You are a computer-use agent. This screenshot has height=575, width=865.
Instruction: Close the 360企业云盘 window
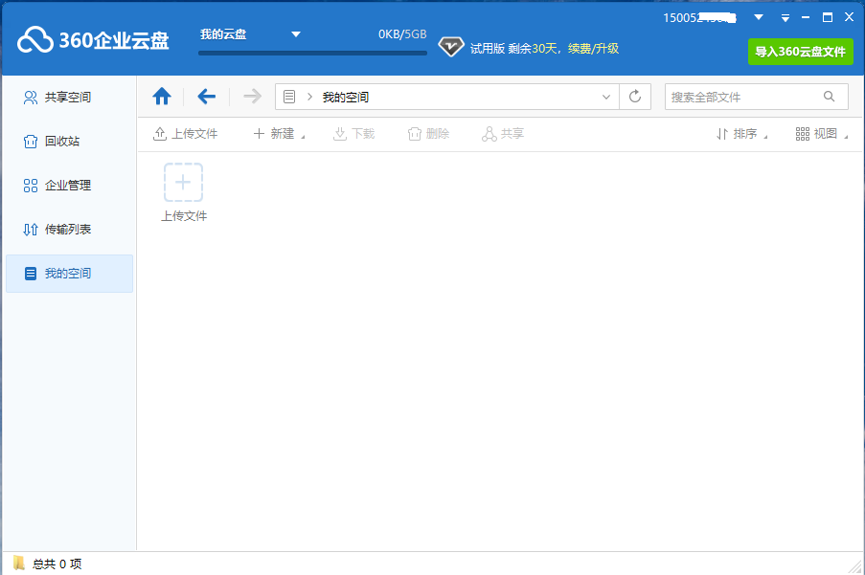coord(849,17)
